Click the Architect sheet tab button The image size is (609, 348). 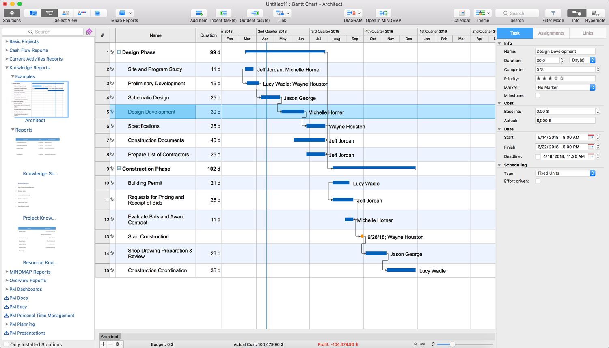[x=110, y=337]
